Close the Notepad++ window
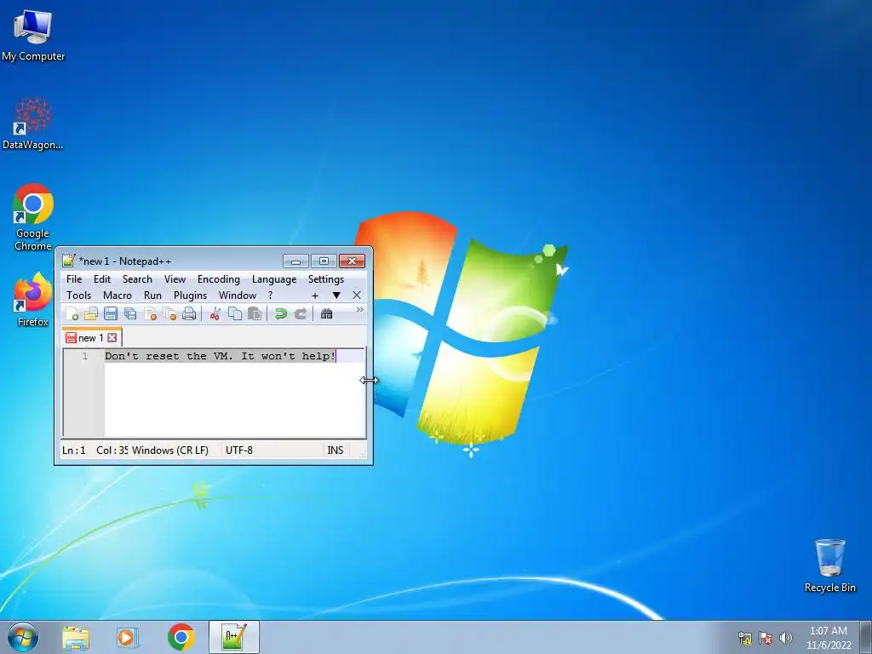872x654 pixels. tap(352, 261)
